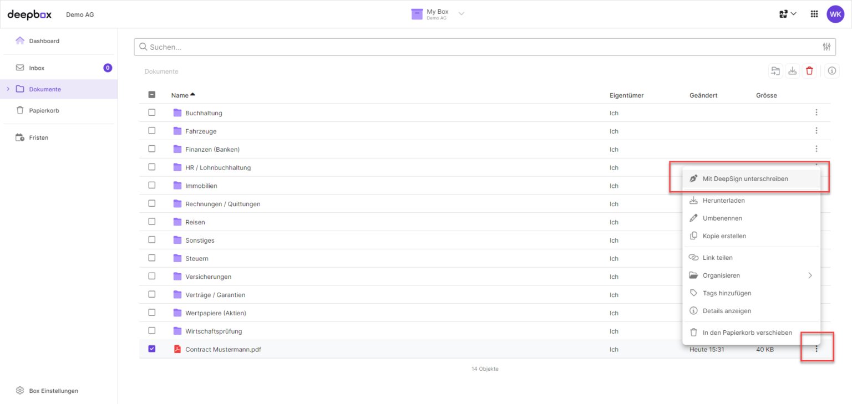Click the red trash delete icon in toolbar
The width and height of the screenshot is (852, 404).
coord(809,71)
